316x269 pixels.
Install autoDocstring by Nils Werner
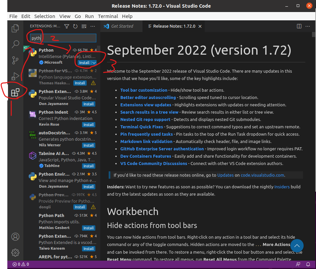(89, 145)
